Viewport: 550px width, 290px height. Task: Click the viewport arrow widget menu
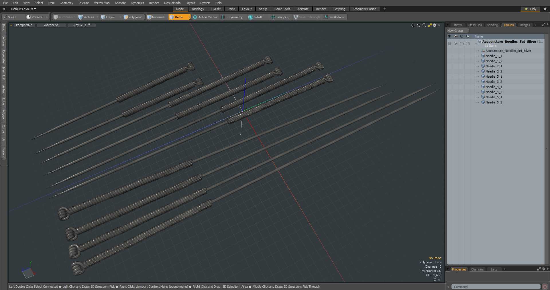coord(439,25)
